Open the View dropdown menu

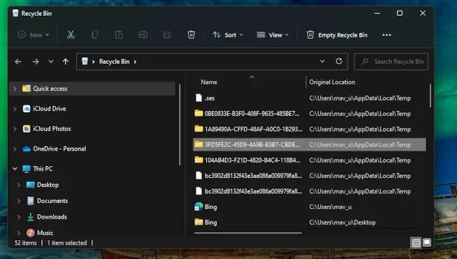272,35
